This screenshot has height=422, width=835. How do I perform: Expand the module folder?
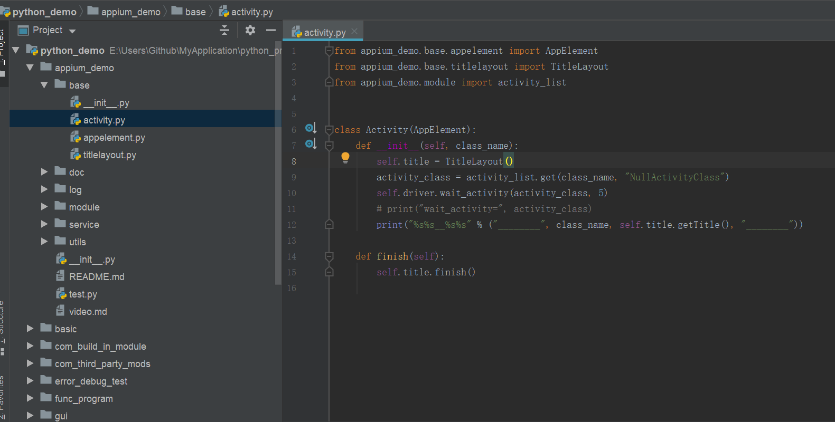click(x=44, y=207)
